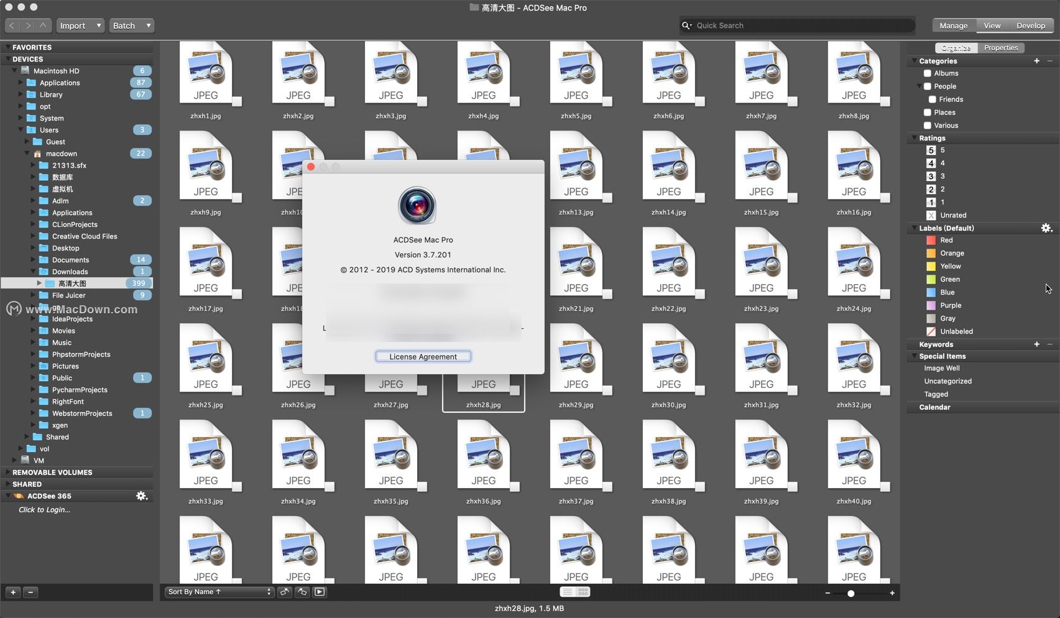Switch to list view layout
The width and height of the screenshot is (1060, 618).
click(567, 592)
